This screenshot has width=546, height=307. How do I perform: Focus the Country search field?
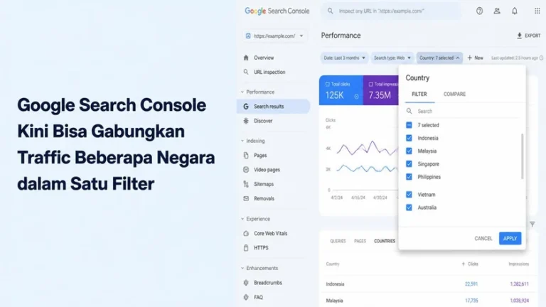tap(463, 111)
